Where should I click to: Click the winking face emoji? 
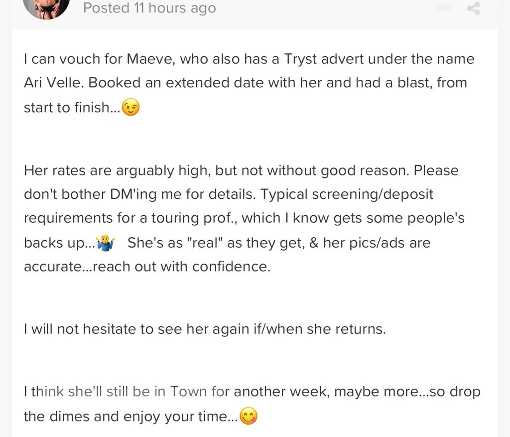(130, 107)
